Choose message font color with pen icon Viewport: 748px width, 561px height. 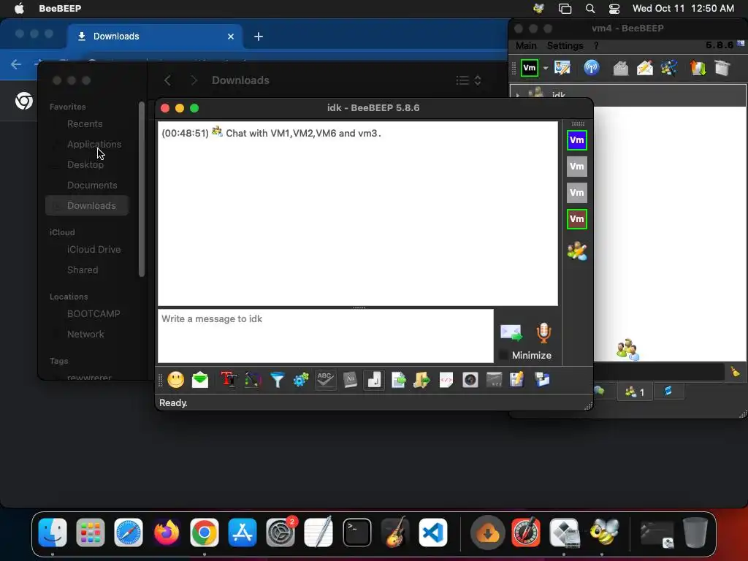click(253, 380)
